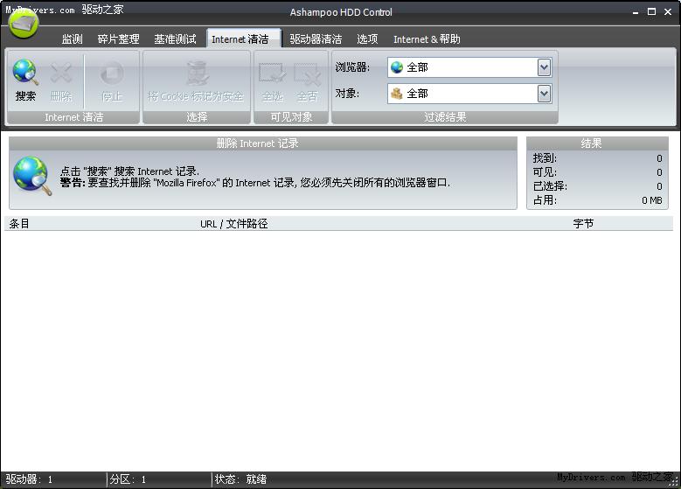The width and height of the screenshot is (681, 489).
Task: Click the green HDD application logo
Action: point(24,24)
